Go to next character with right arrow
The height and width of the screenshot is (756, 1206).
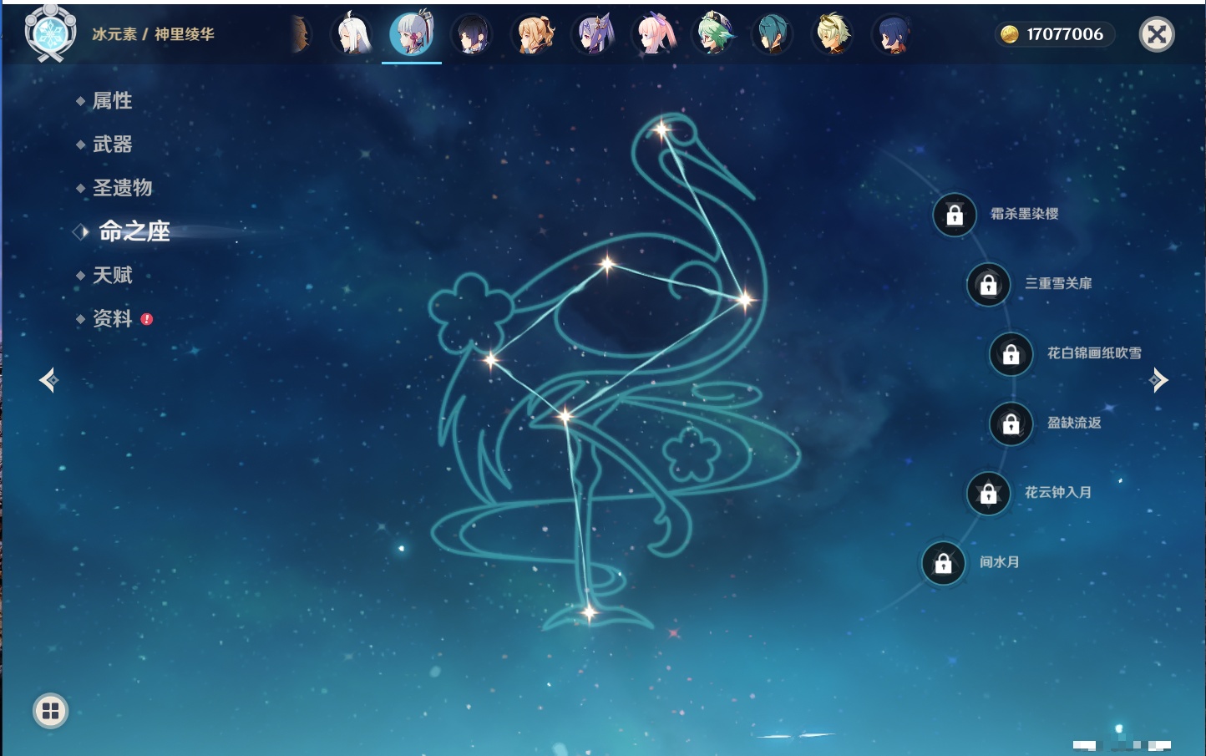(x=1158, y=380)
